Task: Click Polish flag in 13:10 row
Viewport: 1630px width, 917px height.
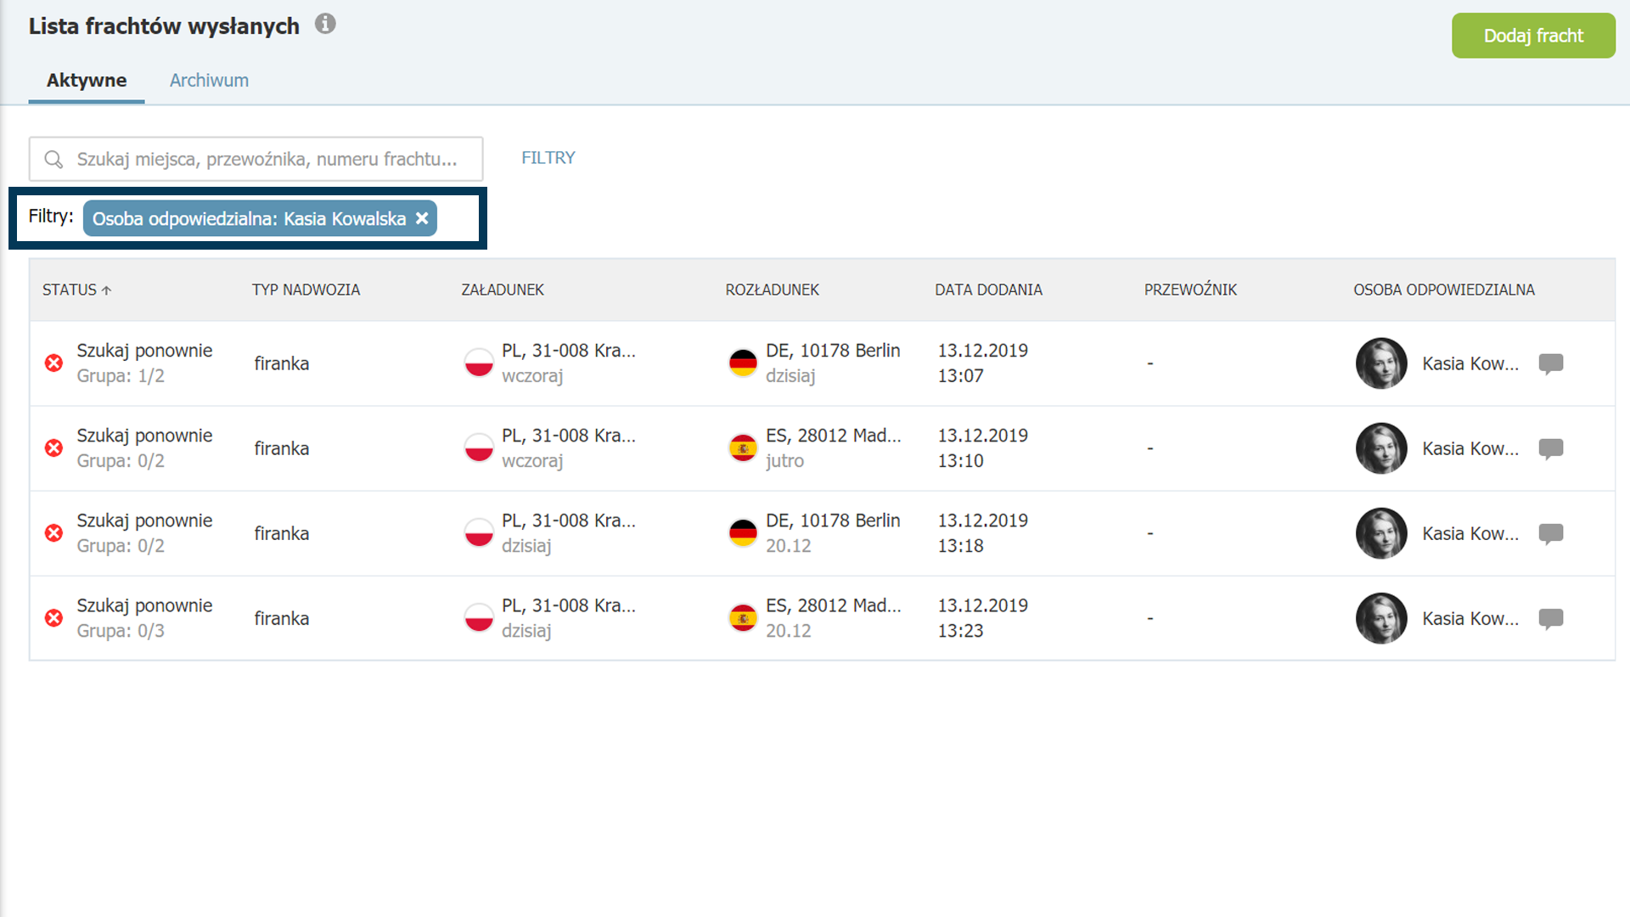Action: [479, 447]
